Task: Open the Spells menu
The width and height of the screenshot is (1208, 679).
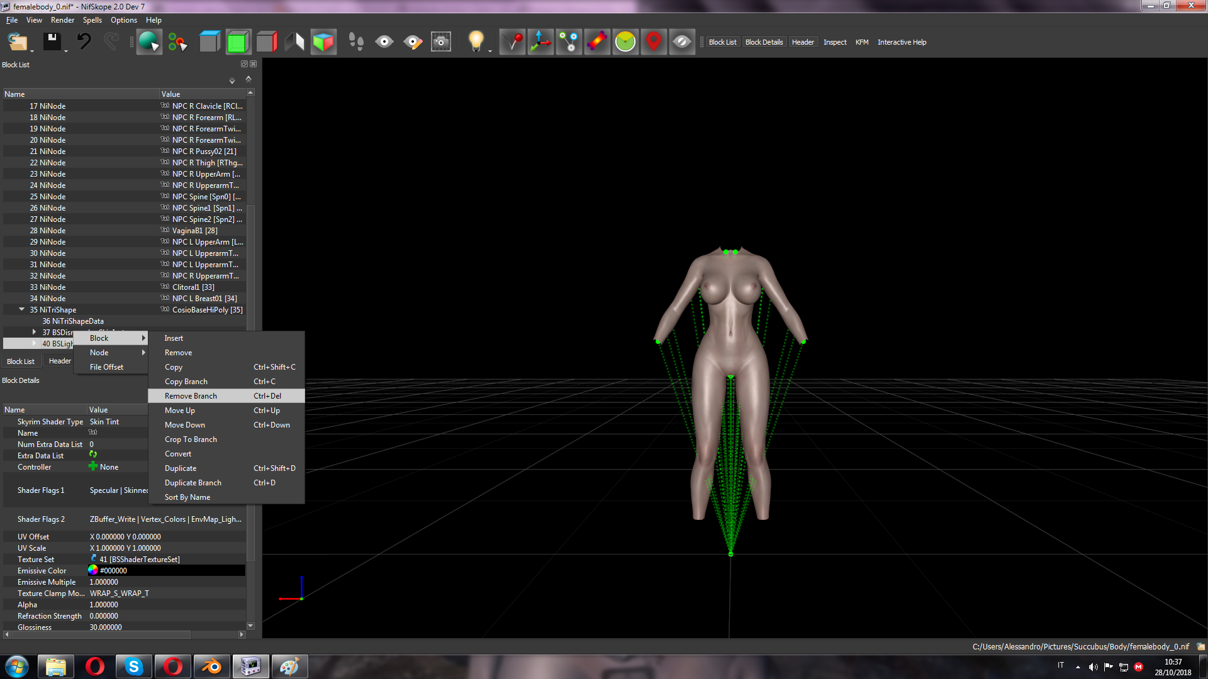Action: coord(92,20)
